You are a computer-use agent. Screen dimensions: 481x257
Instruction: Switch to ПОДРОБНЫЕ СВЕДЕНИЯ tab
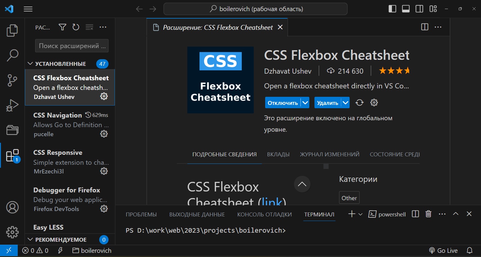225,155
